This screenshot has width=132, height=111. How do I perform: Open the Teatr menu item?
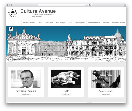[40, 23]
